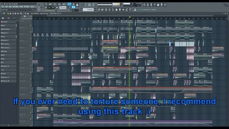Select the Clap pattern in picker
Image resolution: width=229 pixels, height=129 pixels.
pyautogui.click(x=9, y=37)
